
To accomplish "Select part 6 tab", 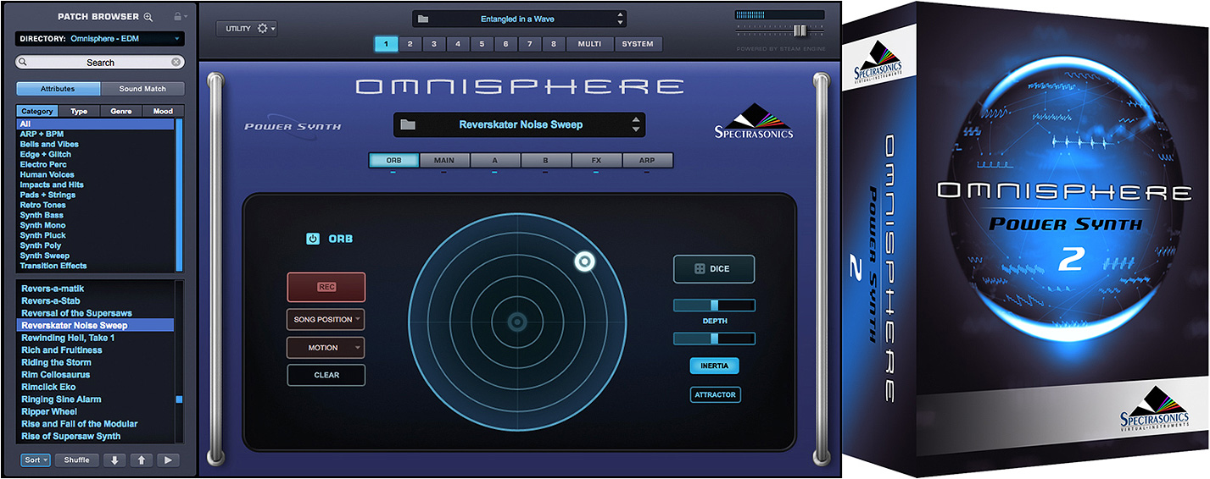I will 506,44.
